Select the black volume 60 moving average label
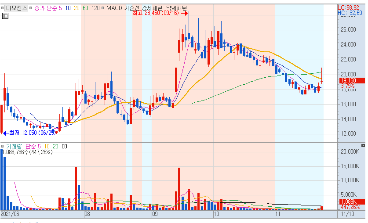 click(64, 147)
